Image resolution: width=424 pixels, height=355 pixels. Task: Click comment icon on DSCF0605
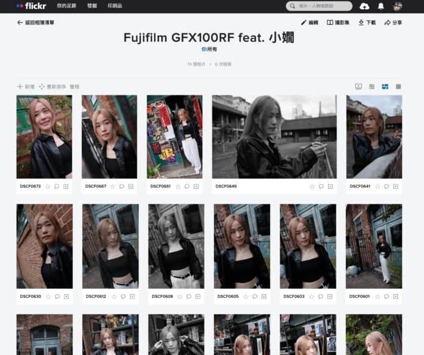(x=254, y=296)
